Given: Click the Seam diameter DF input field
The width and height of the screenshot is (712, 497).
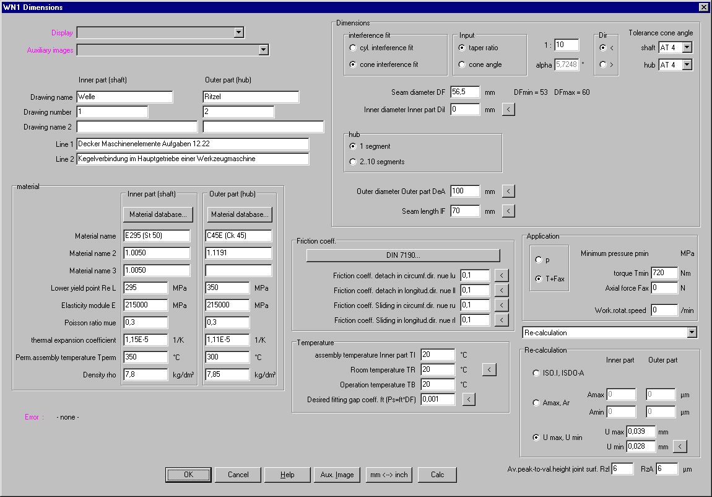Looking at the screenshot, I should [x=464, y=92].
